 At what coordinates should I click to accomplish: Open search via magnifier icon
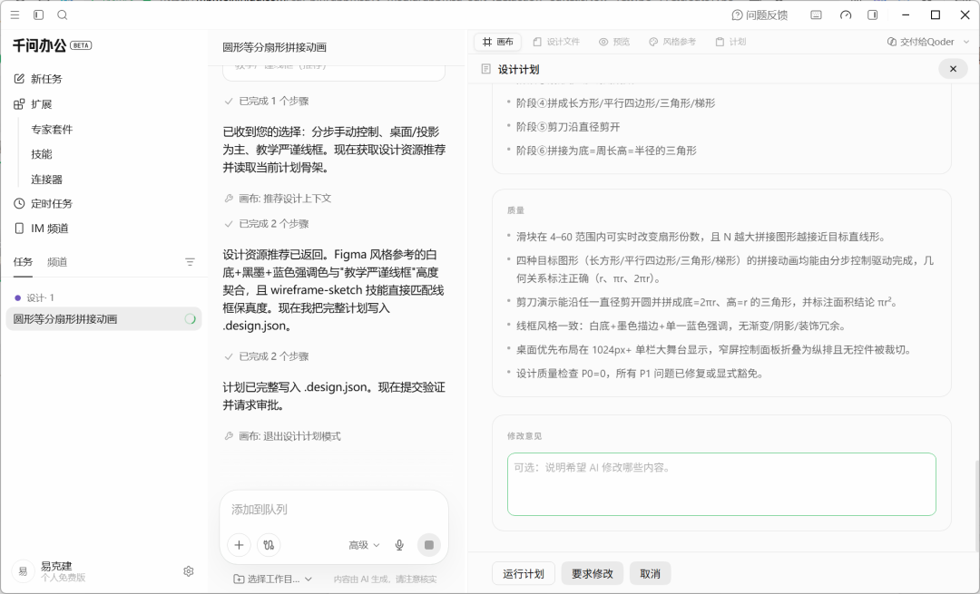click(x=63, y=15)
